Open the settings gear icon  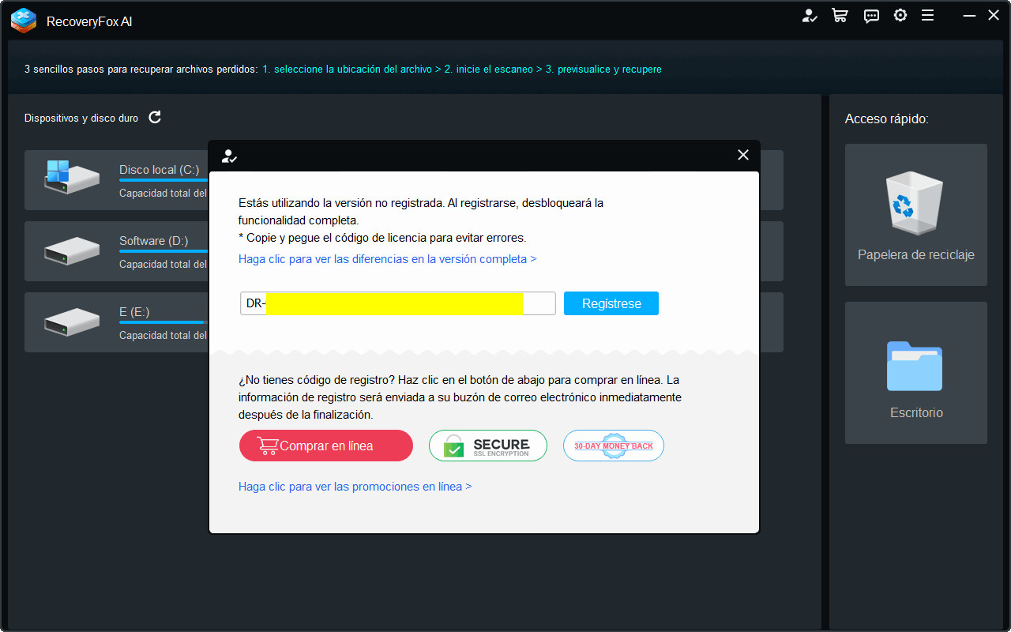pos(900,15)
